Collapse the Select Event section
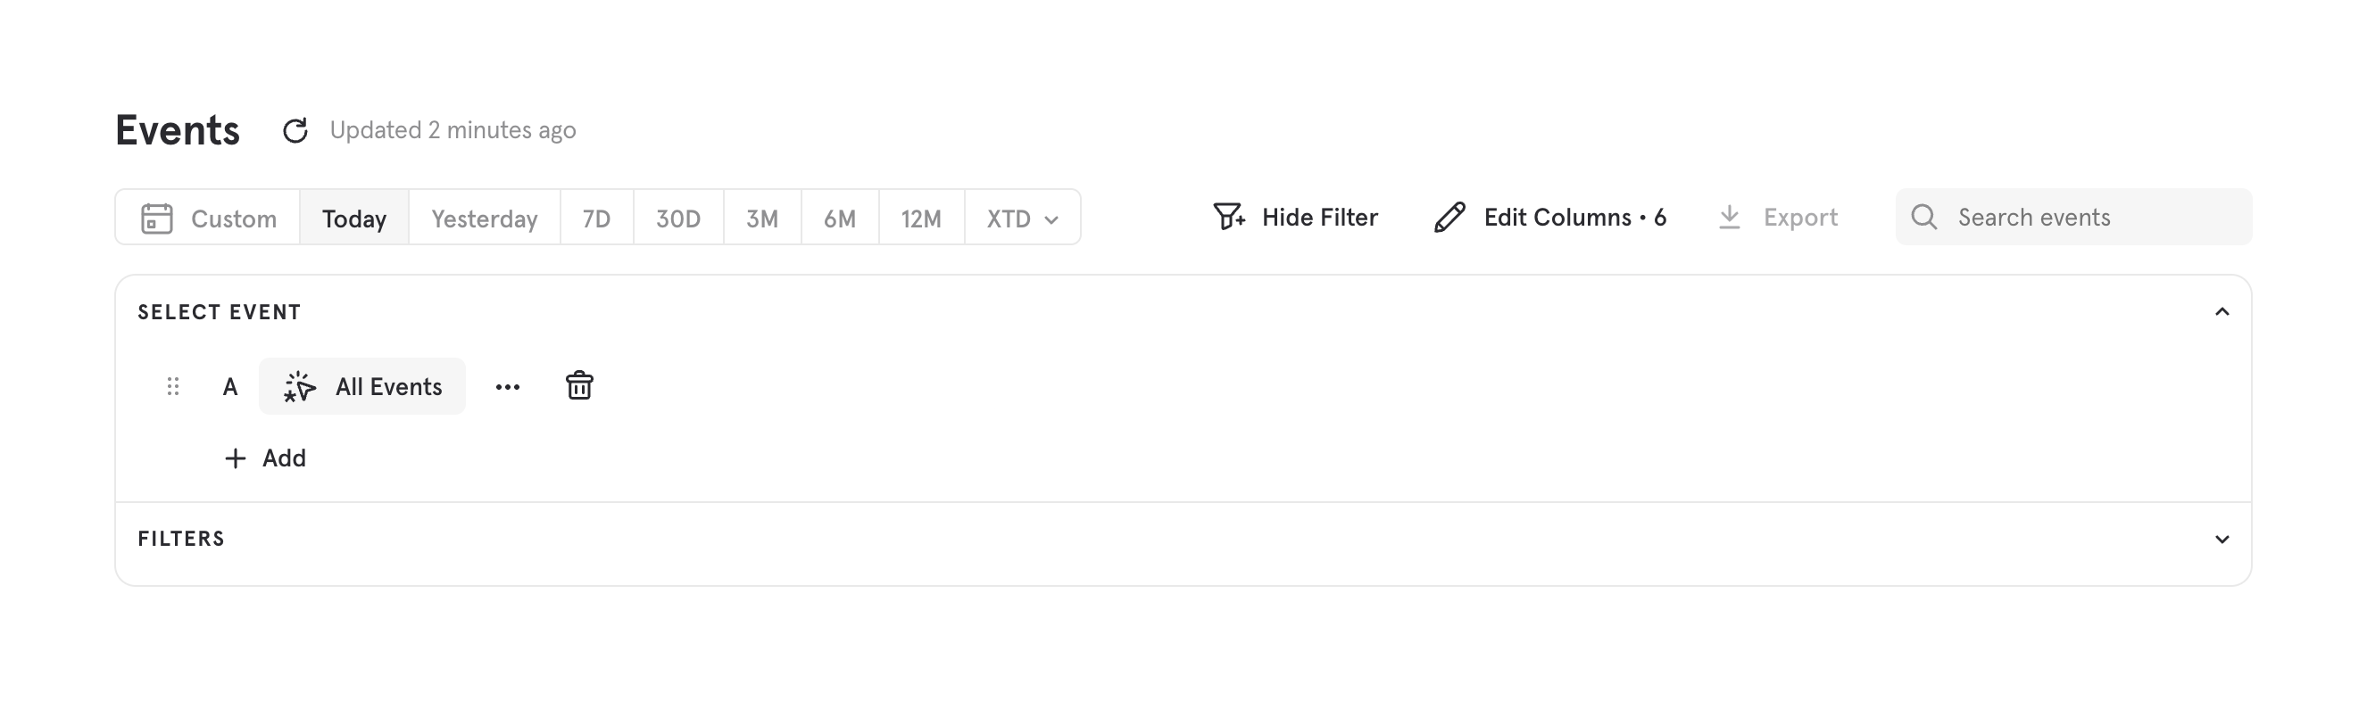This screenshot has height=701, width=2367. tap(2222, 312)
